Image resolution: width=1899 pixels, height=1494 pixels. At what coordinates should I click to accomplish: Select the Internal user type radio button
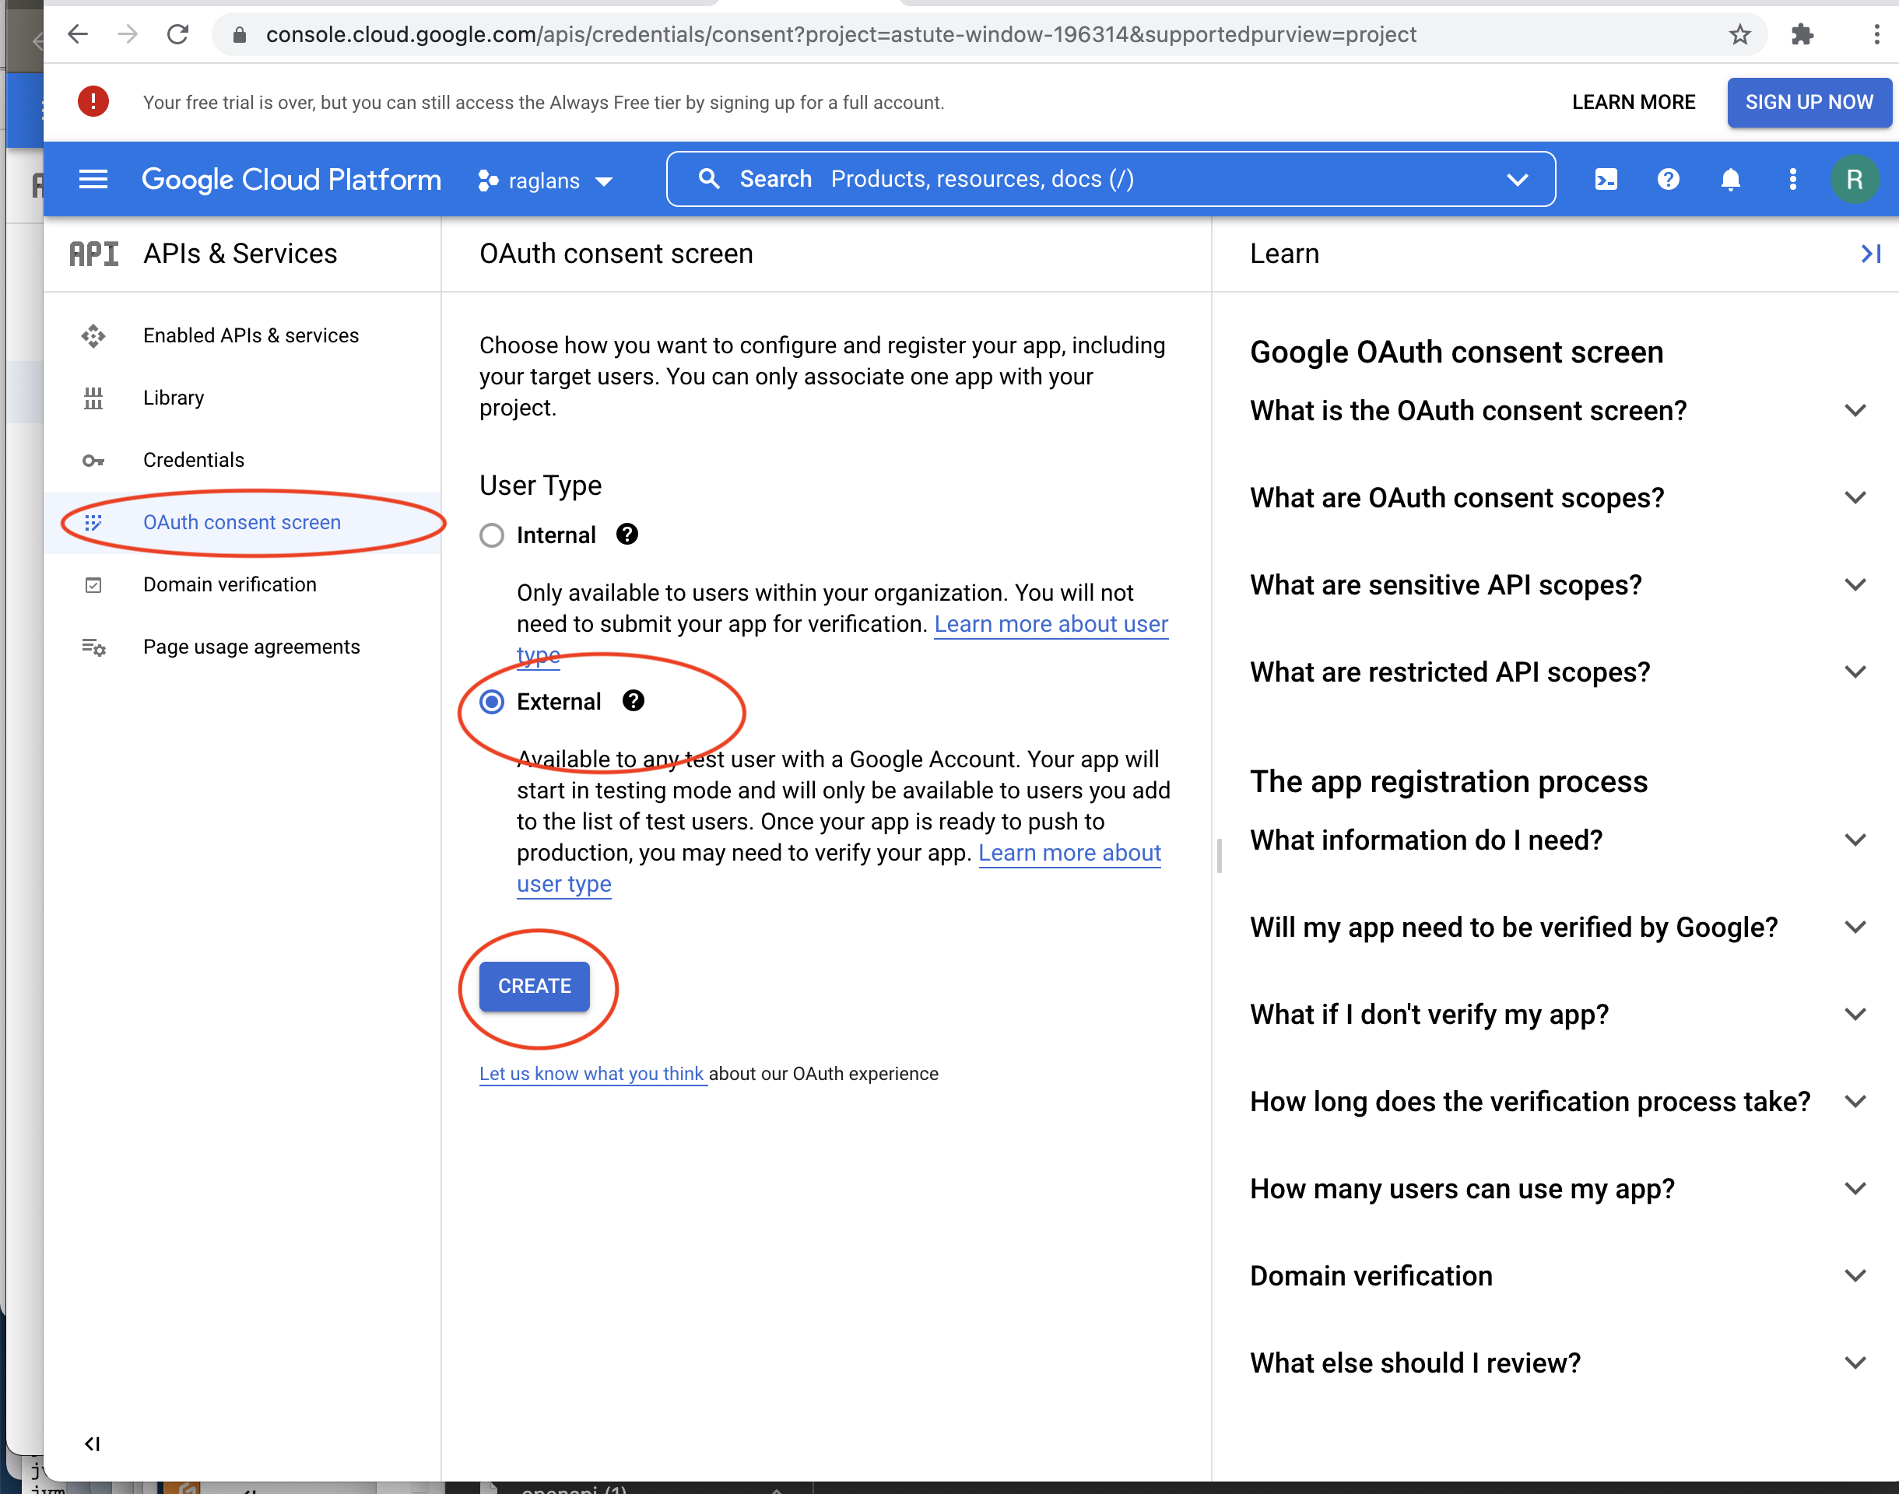pyautogui.click(x=492, y=535)
